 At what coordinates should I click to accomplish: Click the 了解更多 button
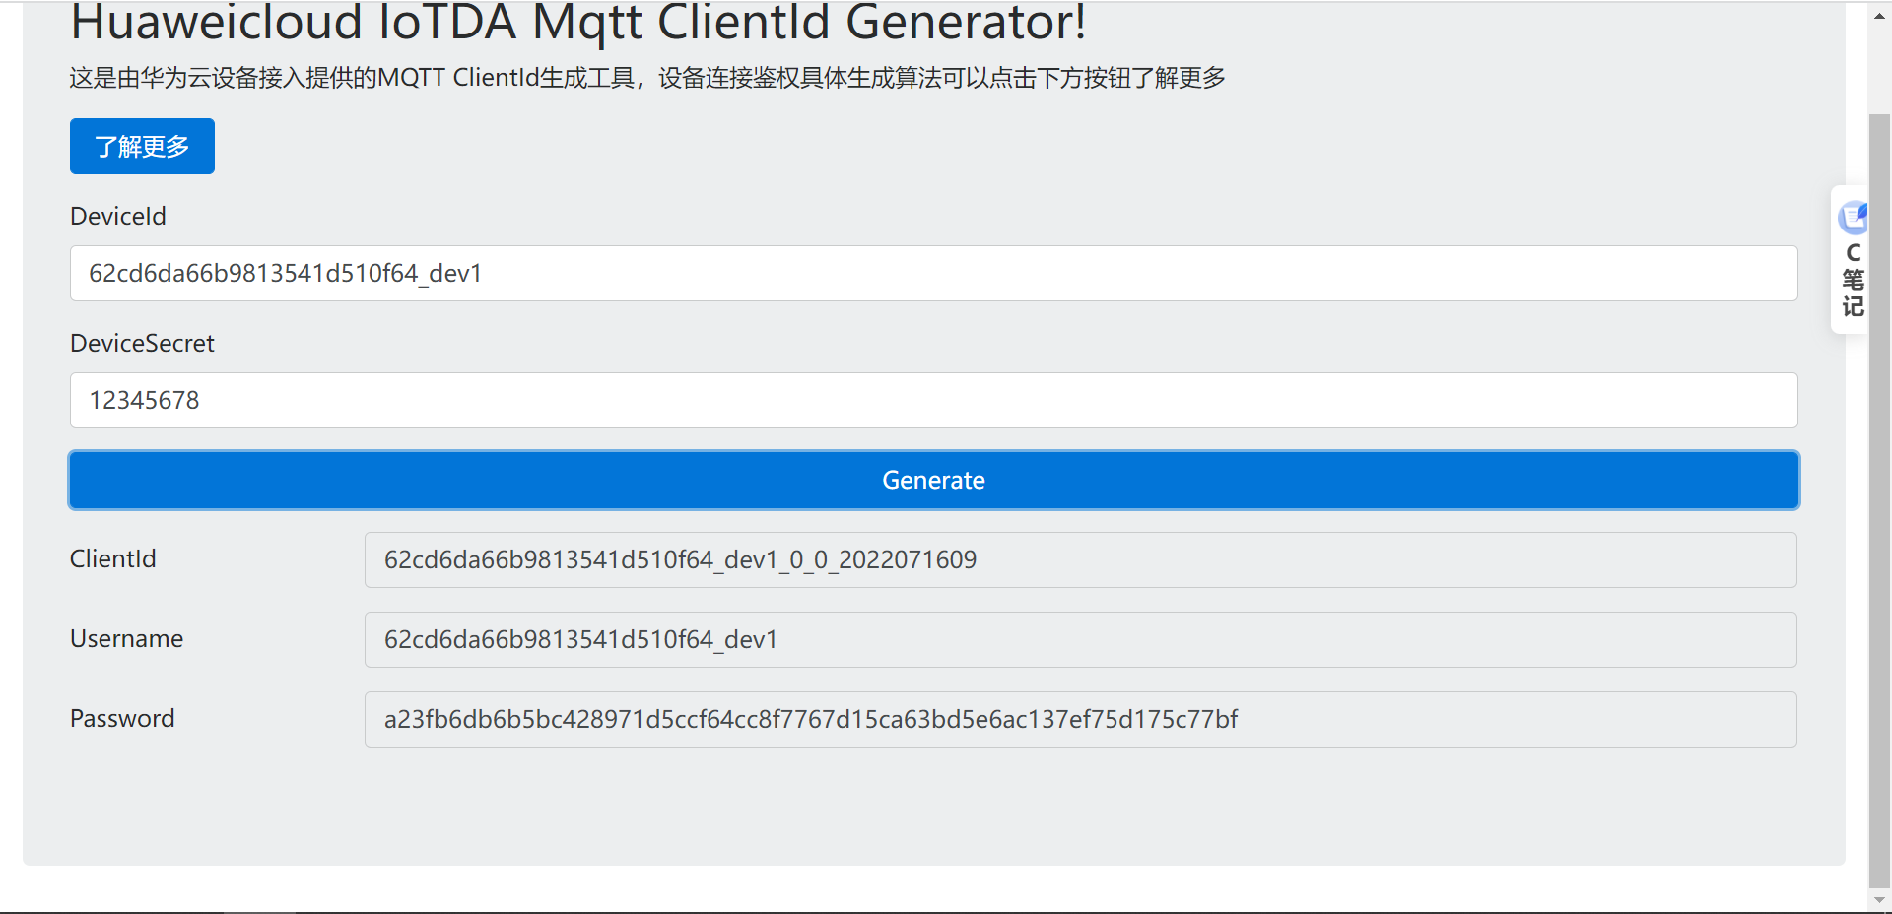click(142, 146)
